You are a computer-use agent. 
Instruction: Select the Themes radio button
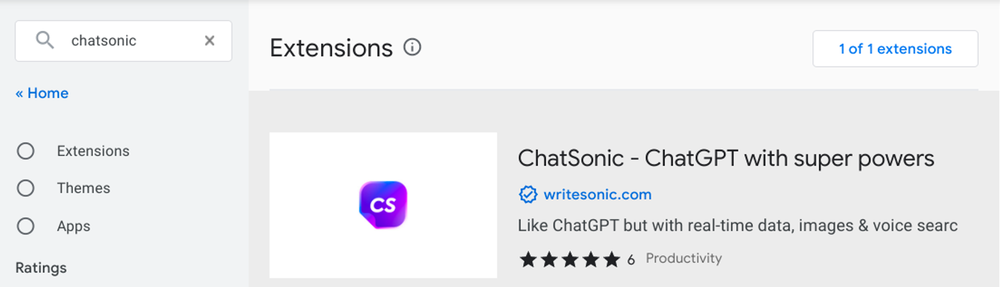[25, 188]
